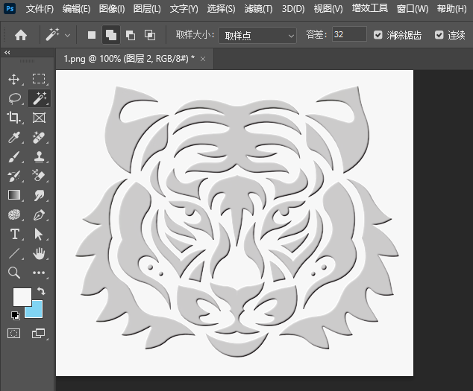Screen dimensions: 473x391
Task: Click the Photoshop Ps logo
Action: pos(10,8)
